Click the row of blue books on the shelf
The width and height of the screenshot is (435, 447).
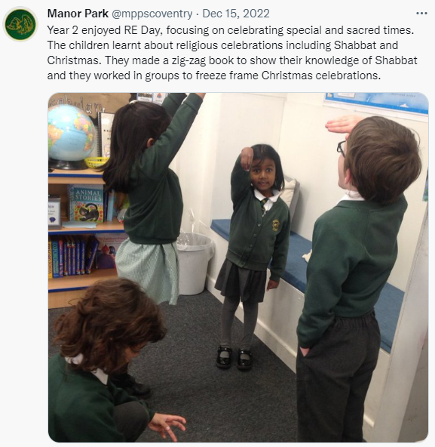coord(72,256)
